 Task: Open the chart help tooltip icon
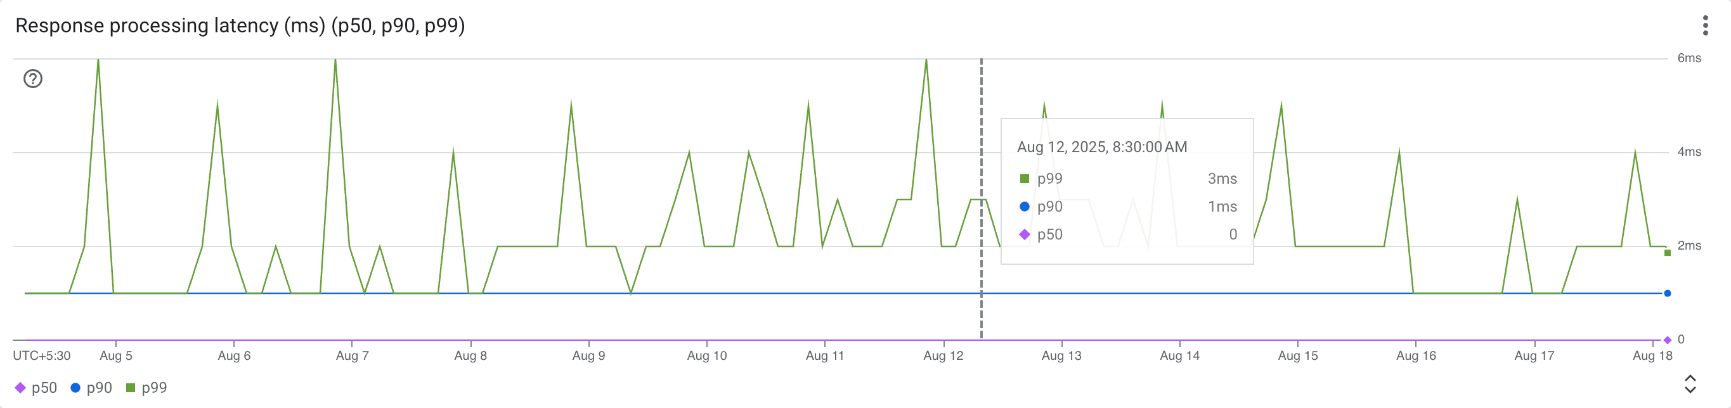click(x=33, y=79)
